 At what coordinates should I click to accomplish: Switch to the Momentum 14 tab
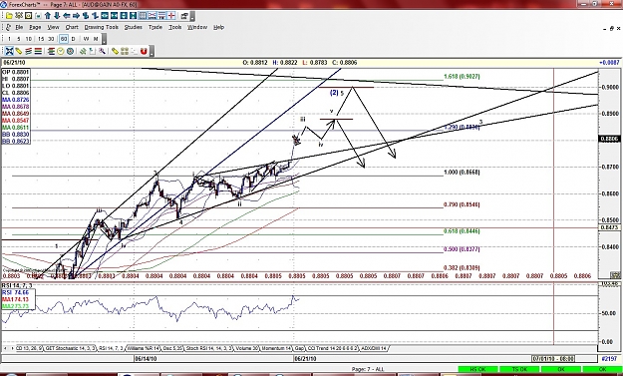pos(276,348)
